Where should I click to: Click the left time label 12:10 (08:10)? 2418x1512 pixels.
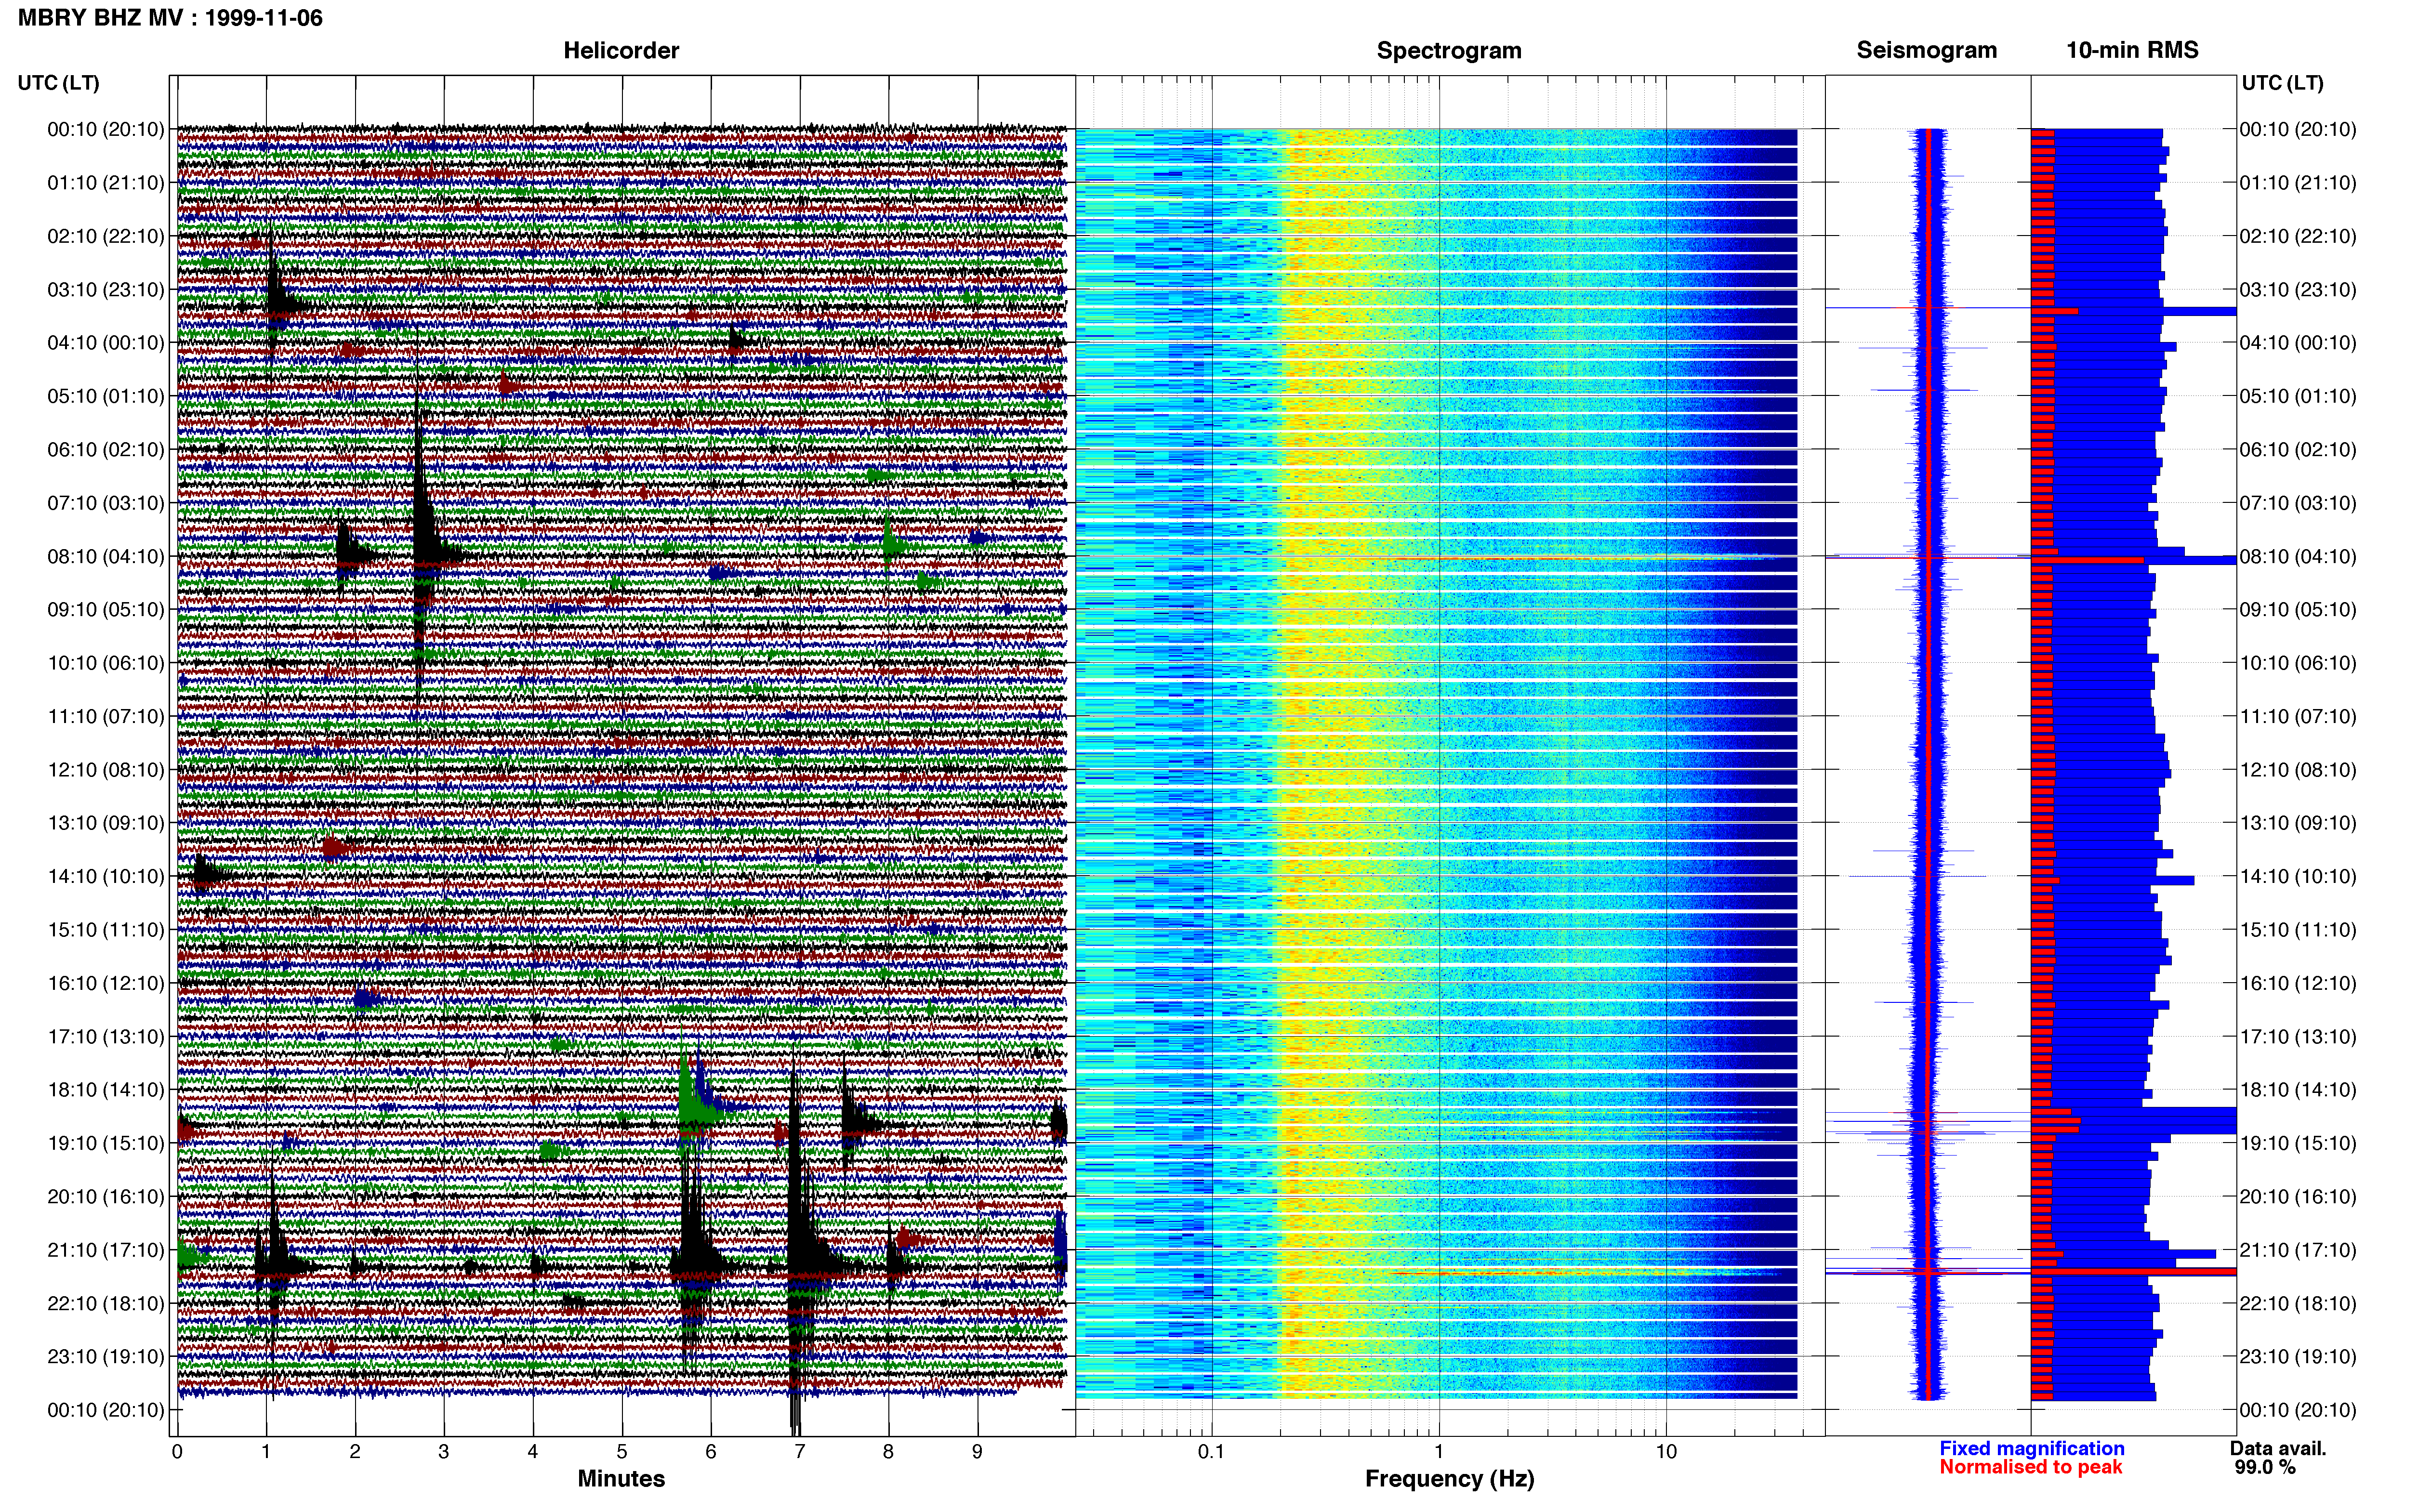[106, 770]
